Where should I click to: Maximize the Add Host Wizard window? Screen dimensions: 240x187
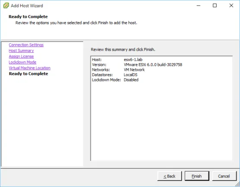(x=215, y=6)
